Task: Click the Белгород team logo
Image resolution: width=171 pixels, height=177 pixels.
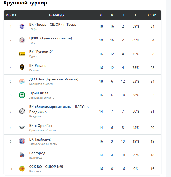Action: [22, 155]
